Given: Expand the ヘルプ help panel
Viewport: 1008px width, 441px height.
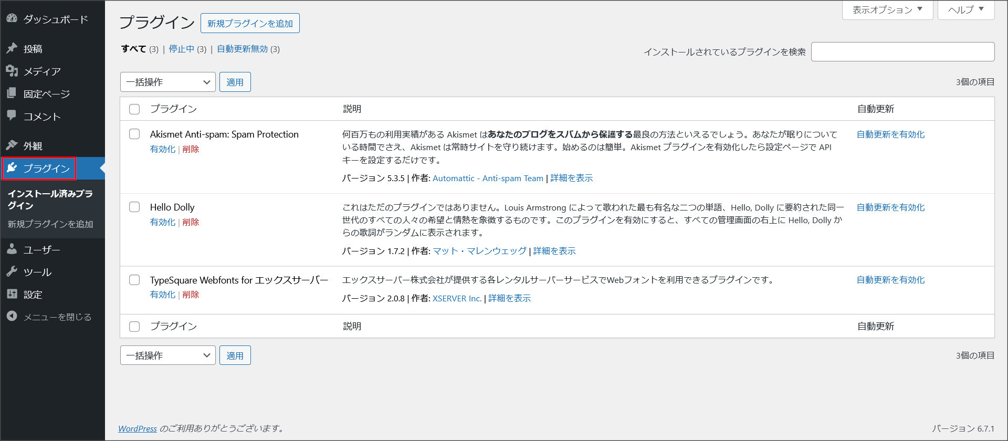Looking at the screenshot, I should pyautogui.click(x=966, y=9).
